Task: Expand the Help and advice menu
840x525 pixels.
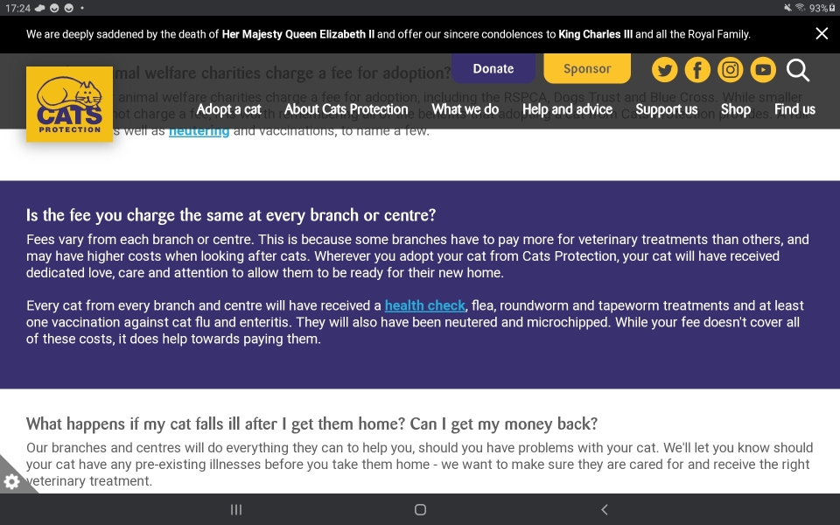Action: [567, 109]
